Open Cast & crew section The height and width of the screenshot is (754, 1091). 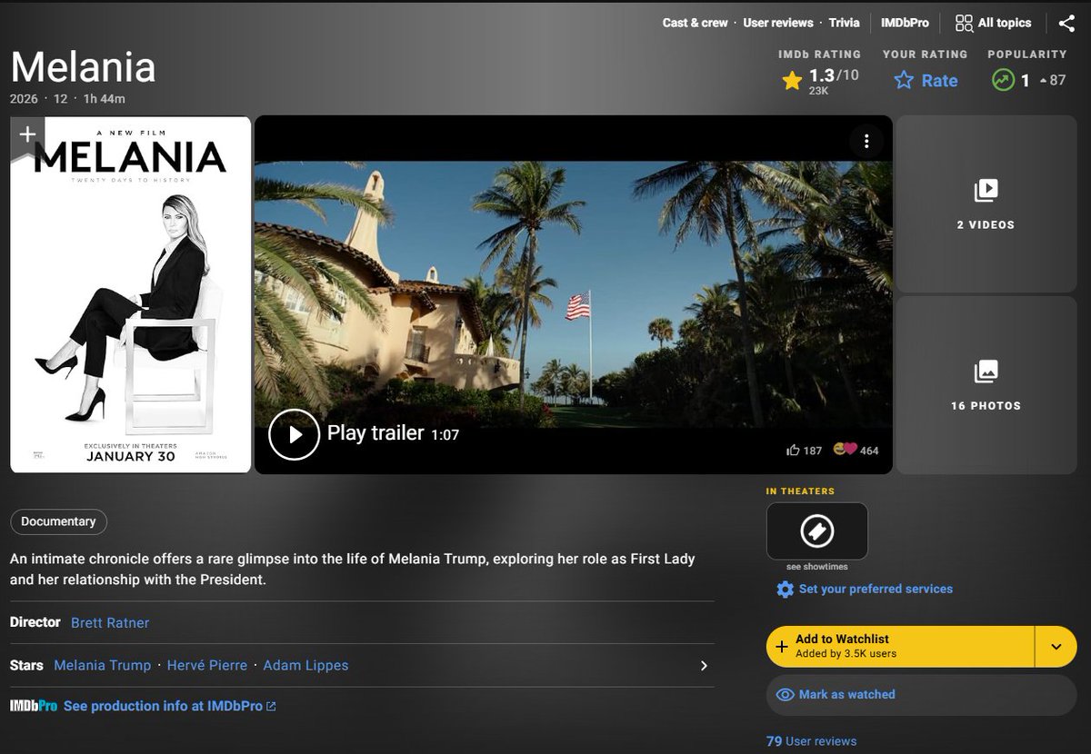(x=695, y=23)
